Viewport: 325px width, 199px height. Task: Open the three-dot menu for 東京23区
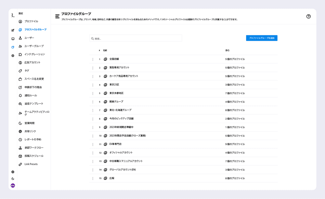pos(93,85)
